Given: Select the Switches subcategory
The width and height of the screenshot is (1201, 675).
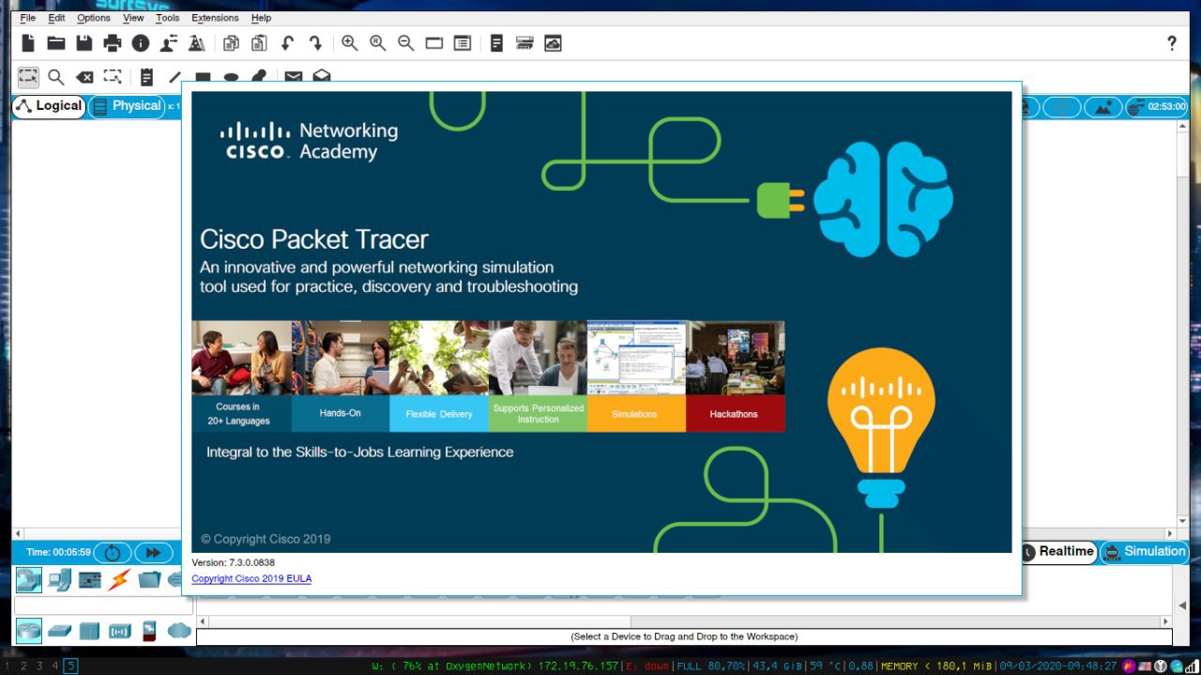Looking at the screenshot, I should (x=60, y=631).
